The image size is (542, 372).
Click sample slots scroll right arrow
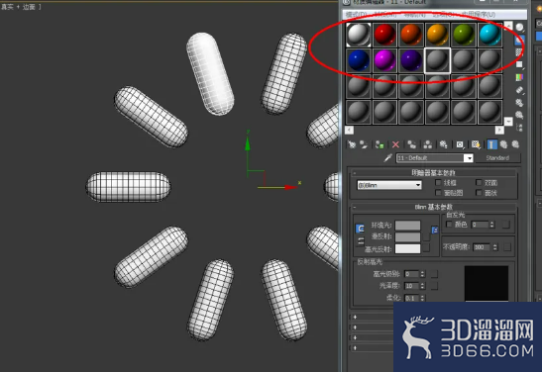[499, 130]
